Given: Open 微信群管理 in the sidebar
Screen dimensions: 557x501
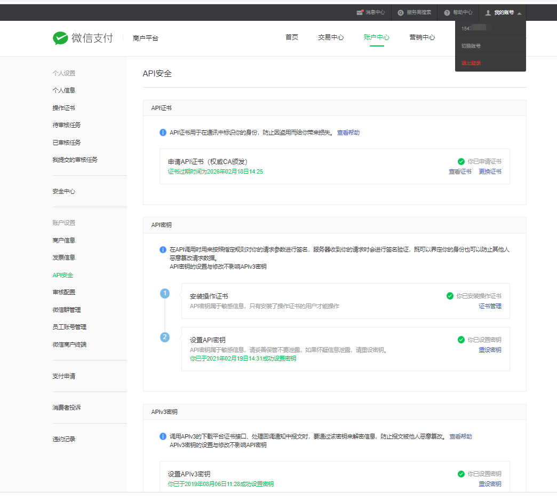Looking at the screenshot, I should pyautogui.click(x=67, y=310).
